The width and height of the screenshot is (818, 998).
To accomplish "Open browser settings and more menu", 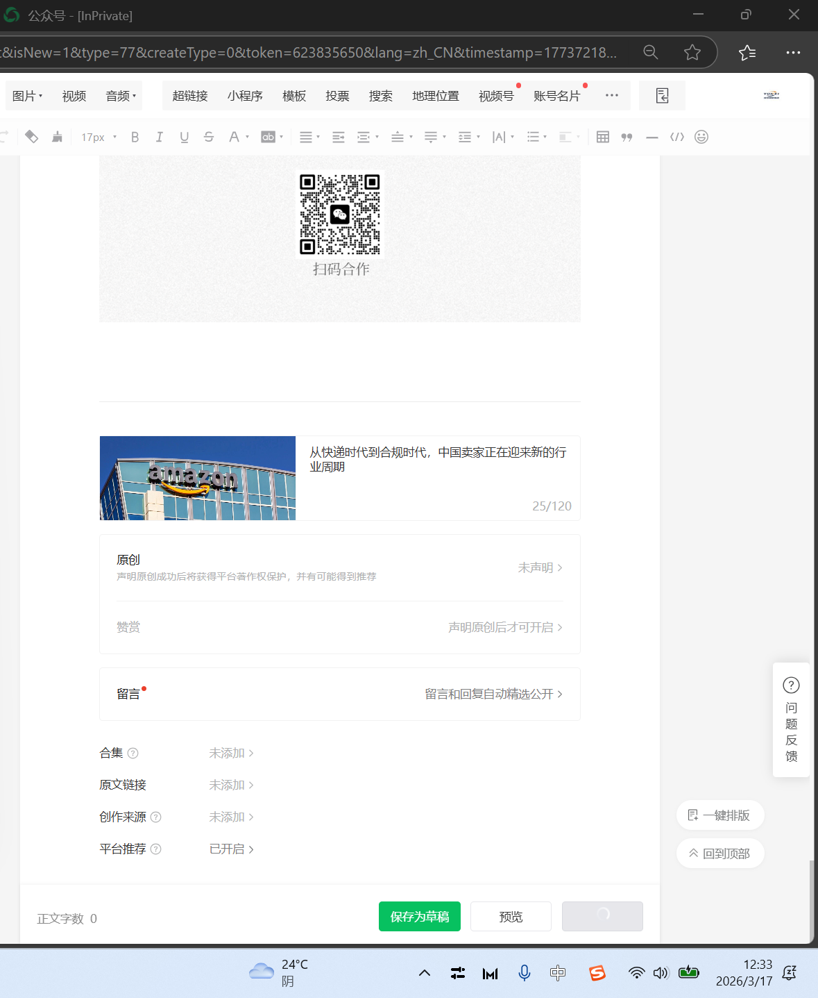I will pyautogui.click(x=793, y=52).
